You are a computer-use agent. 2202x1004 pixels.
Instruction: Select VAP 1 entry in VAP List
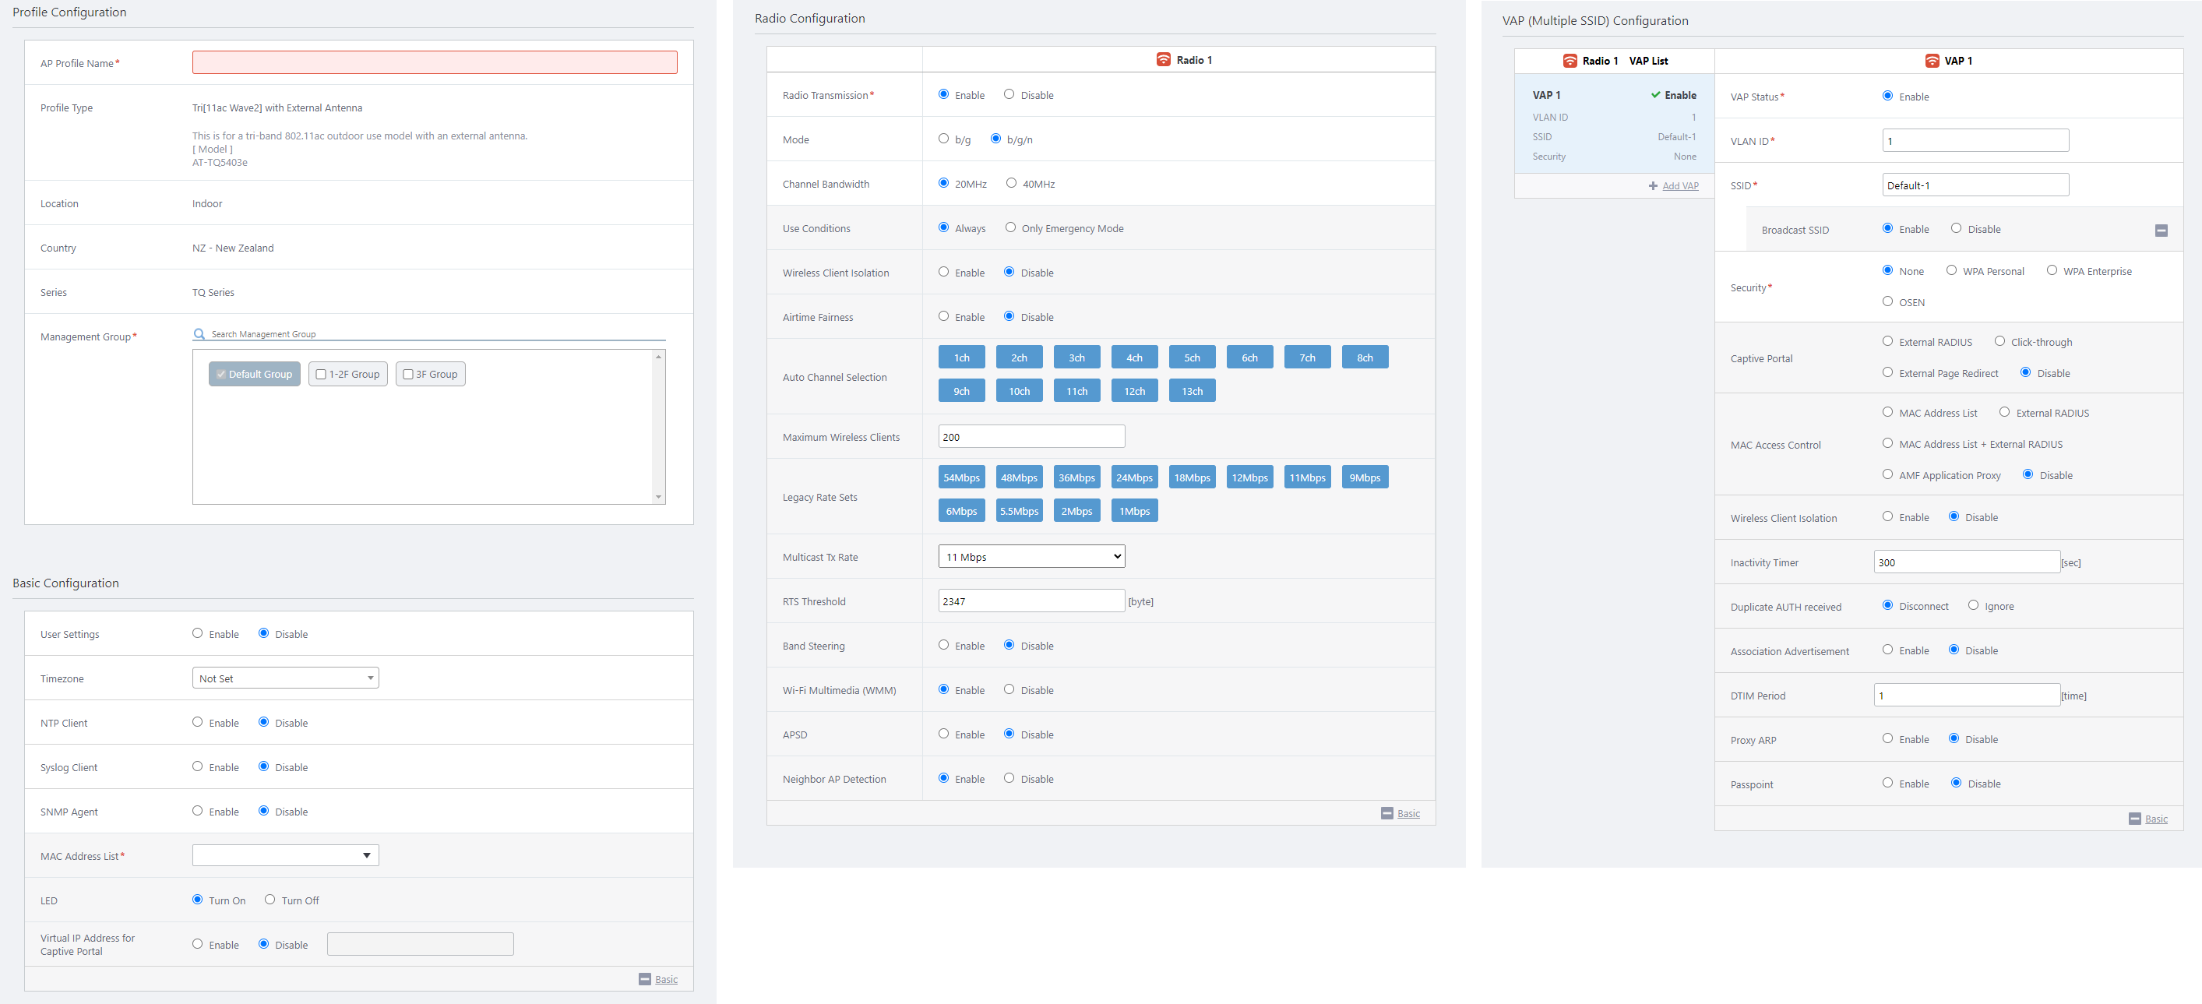coord(1613,125)
